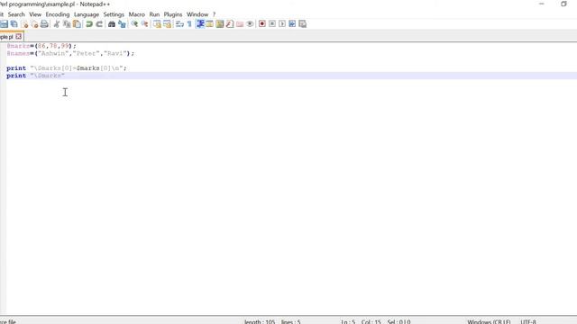This screenshot has height=324, width=577.
Task: Click the Zoom In magnifier icon
Action: (x=134, y=24)
